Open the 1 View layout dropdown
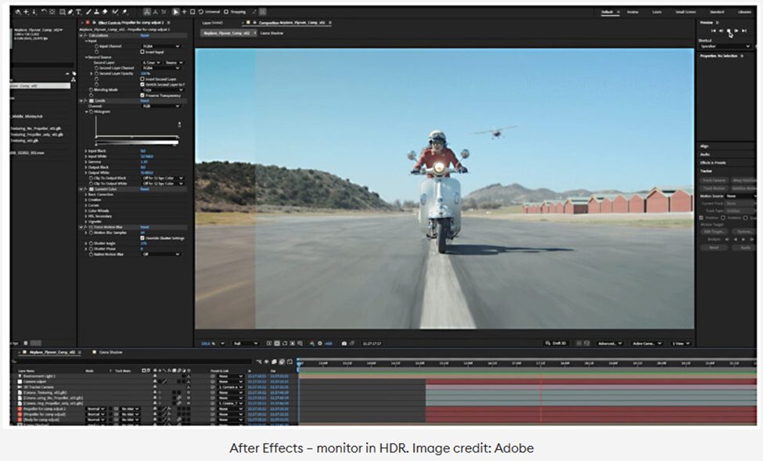763x461 pixels. coord(682,343)
